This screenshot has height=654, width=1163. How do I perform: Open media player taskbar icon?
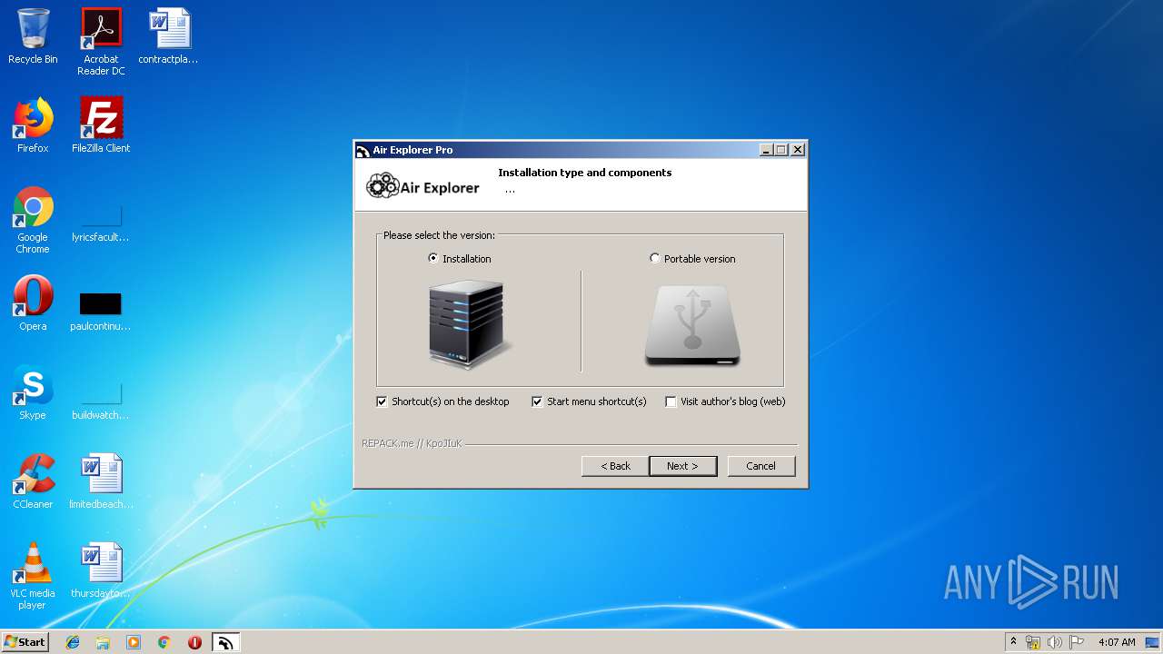134,642
